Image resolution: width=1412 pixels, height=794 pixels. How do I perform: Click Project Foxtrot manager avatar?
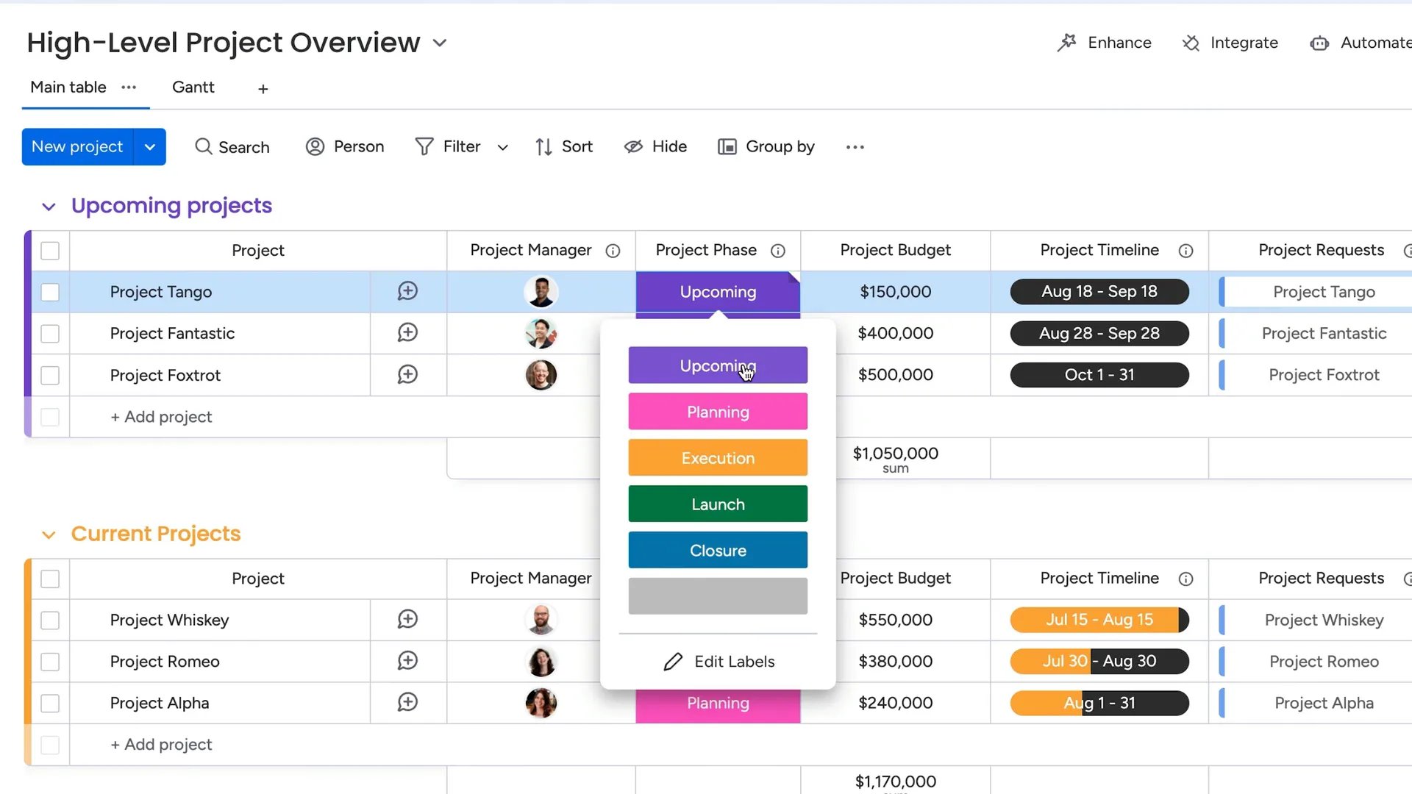541,375
